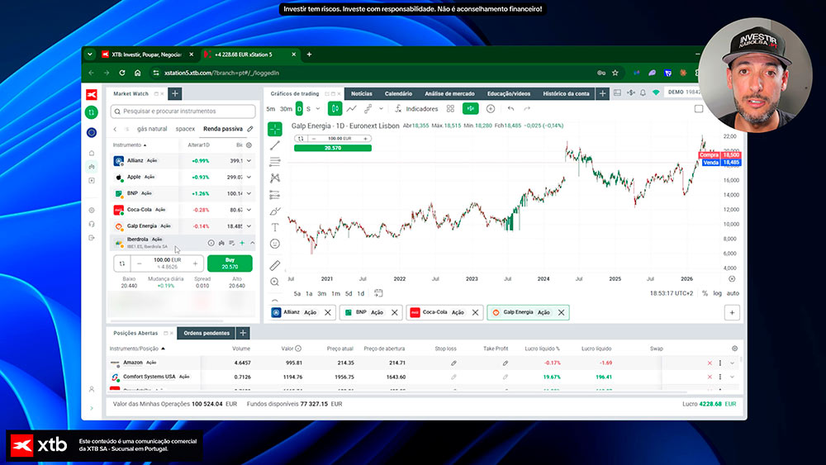Open the Notícias tab

point(362,93)
